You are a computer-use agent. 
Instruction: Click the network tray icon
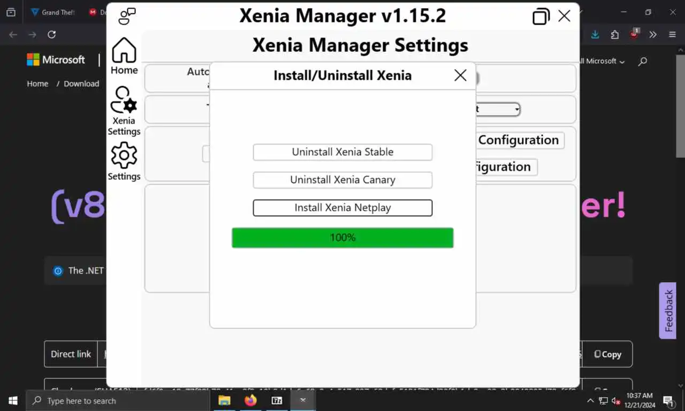pyautogui.click(x=604, y=400)
